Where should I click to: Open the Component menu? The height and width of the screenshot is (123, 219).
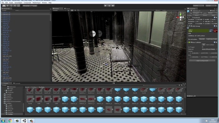pyautogui.click(x=27, y=3)
